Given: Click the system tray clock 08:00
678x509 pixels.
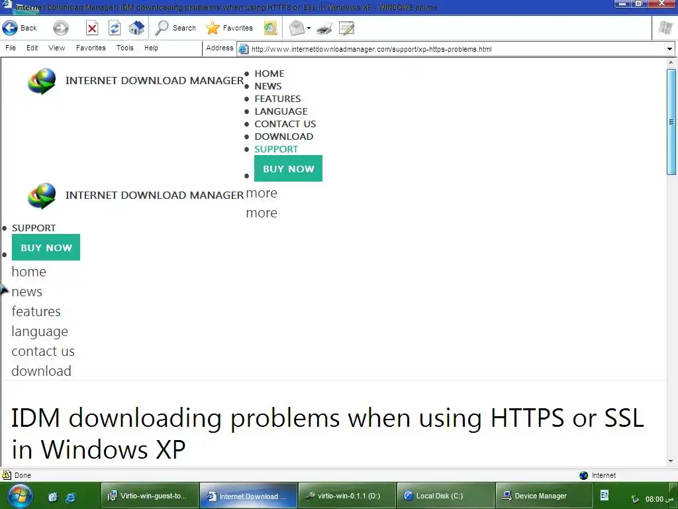Looking at the screenshot, I should tap(660, 499).
